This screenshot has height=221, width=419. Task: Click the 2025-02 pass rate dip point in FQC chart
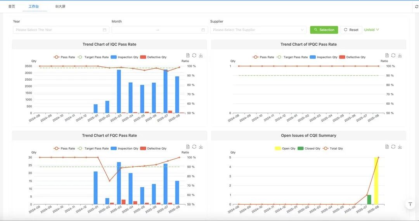pos(109,181)
